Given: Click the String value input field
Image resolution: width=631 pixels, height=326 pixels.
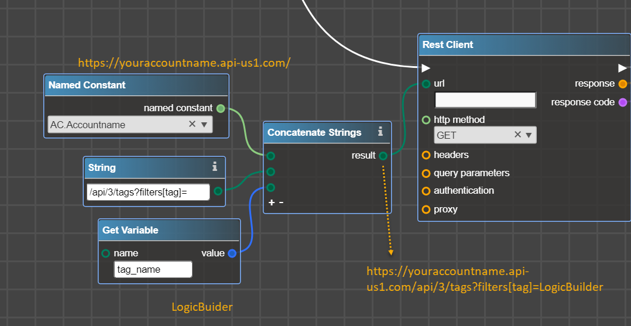Looking at the screenshot, I should coord(148,192).
